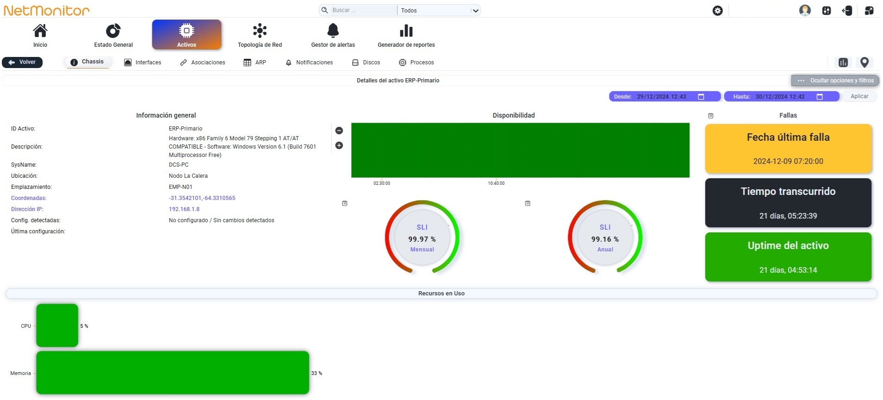This screenshot has width=883, height=400.
Task: Click the Volver back button
Action: click(x=22, y=62)
